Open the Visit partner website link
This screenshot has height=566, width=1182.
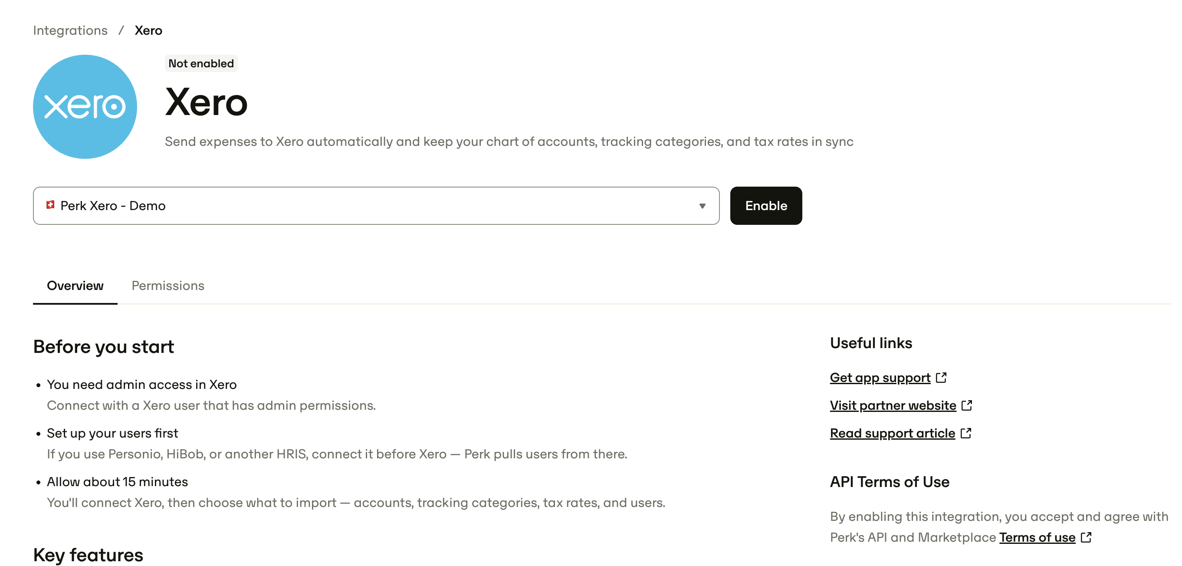[893, 405]
